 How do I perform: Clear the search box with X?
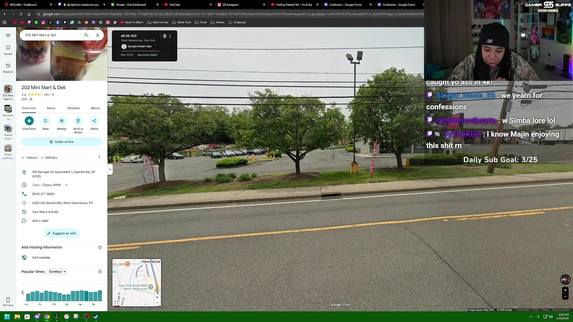(x=98, y=35)
